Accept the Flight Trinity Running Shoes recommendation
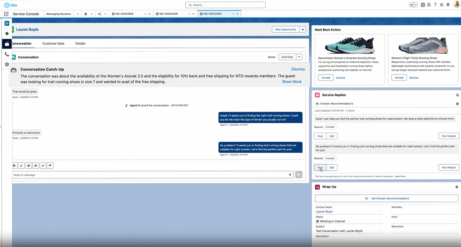This screenshot has height=247, width=461. click(x=399, y=78)
